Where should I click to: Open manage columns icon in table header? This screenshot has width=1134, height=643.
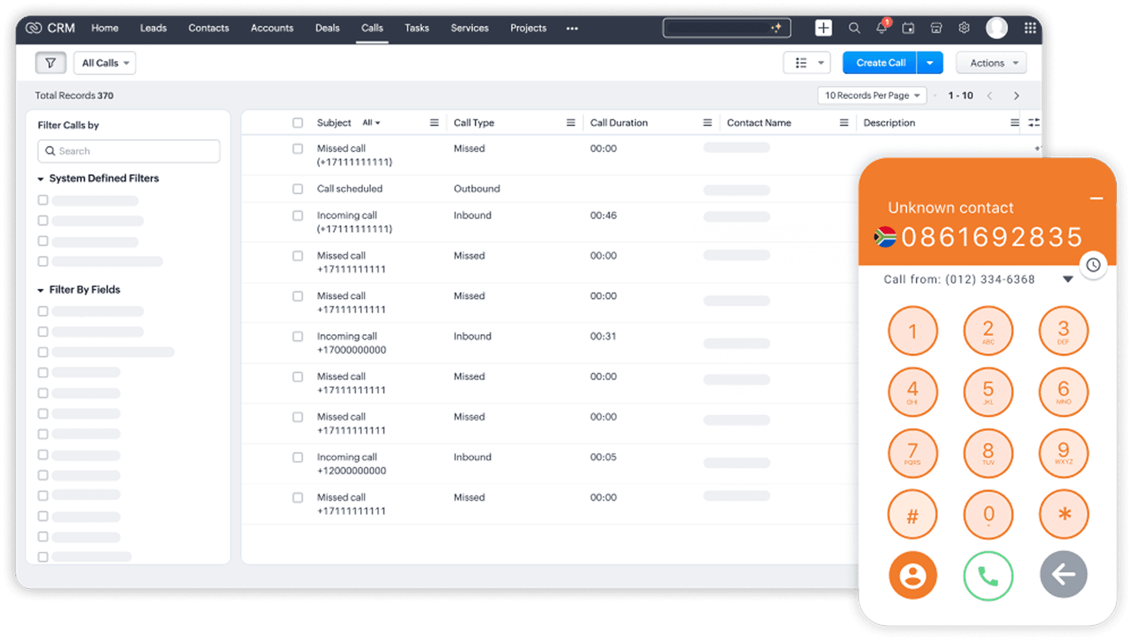[x=1034, y=123]
